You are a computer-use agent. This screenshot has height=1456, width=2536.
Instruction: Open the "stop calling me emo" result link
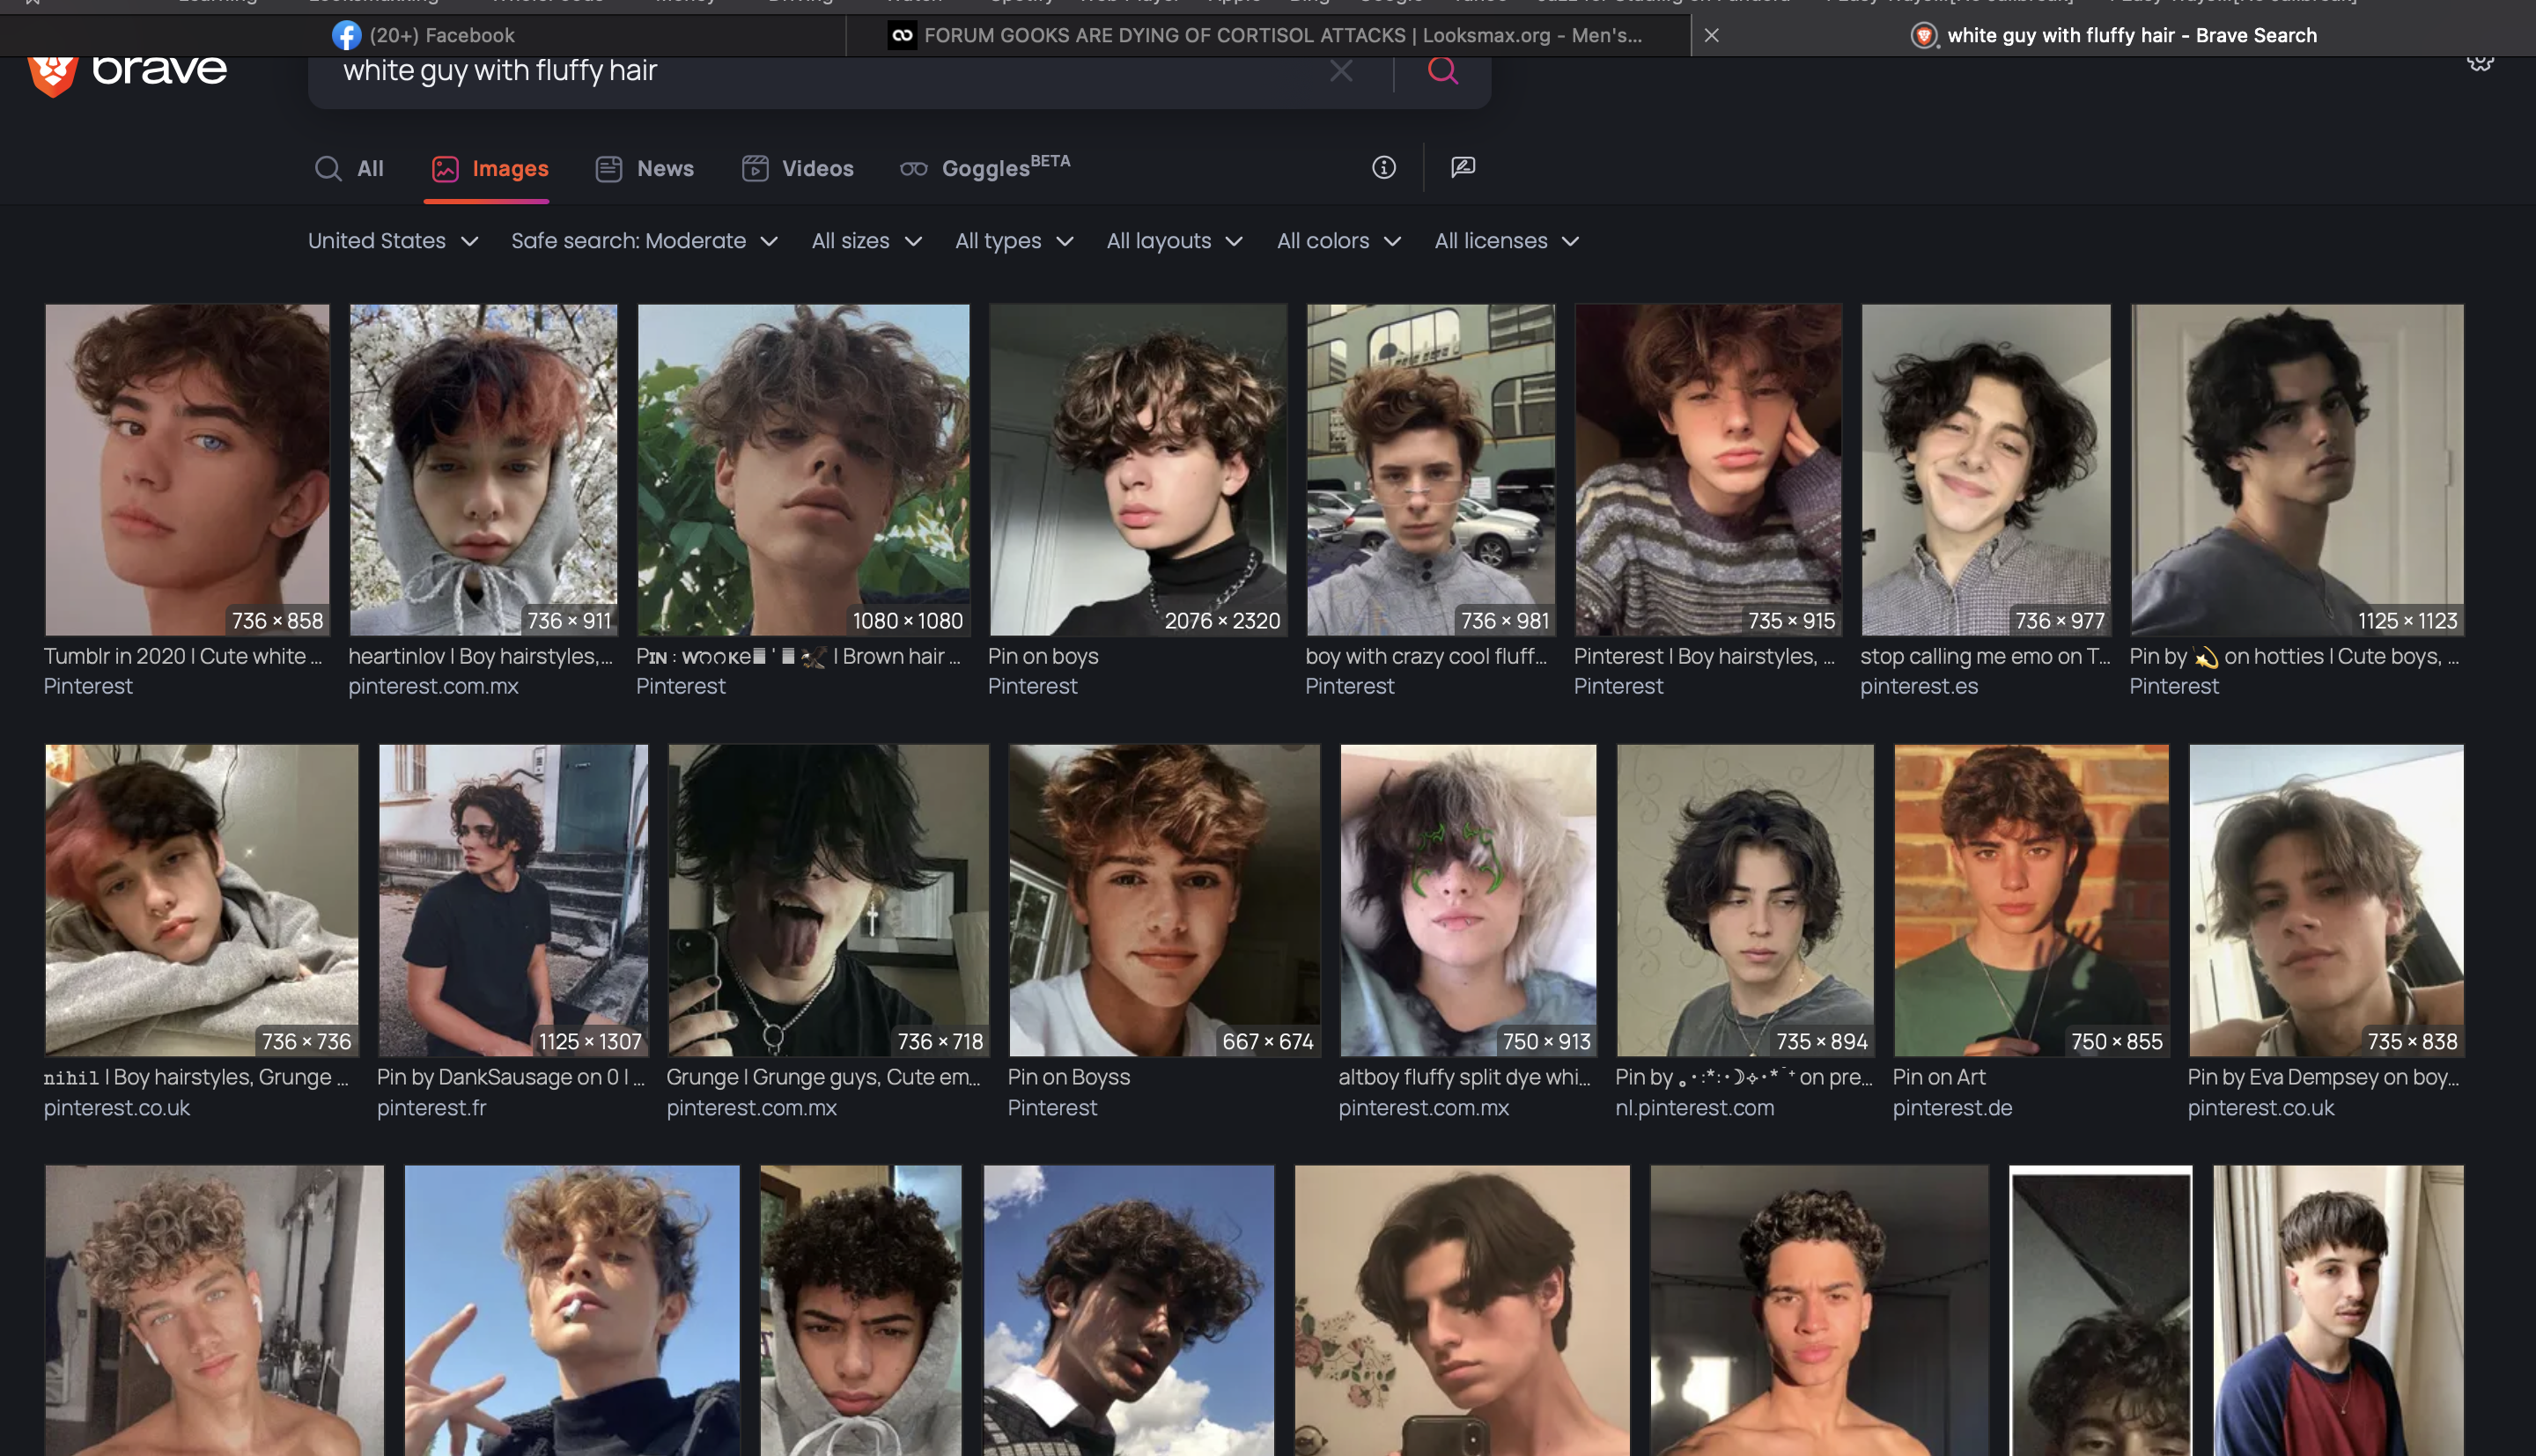(1985, 656)
